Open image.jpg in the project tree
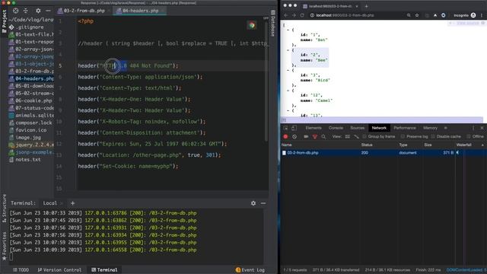 pyautogui.click(x=28, y=137)
